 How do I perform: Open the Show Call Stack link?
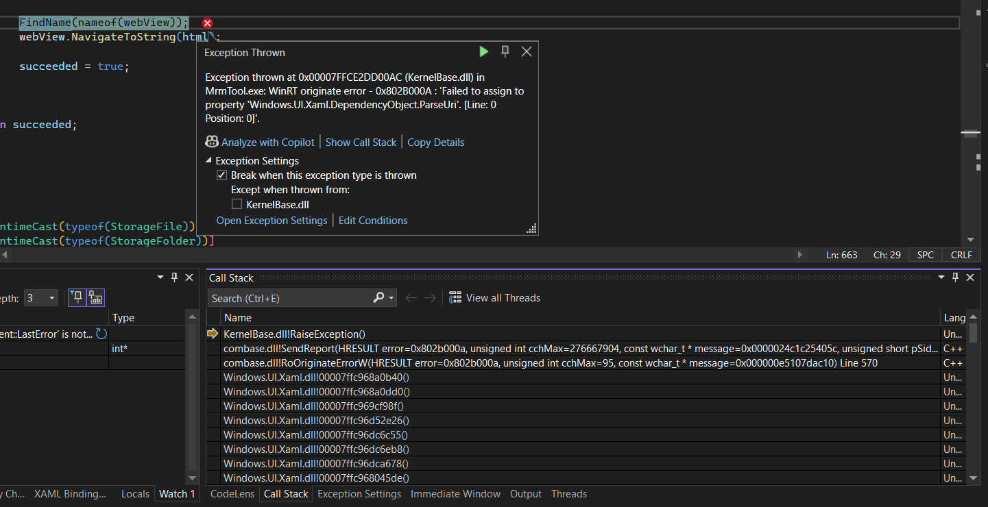[361, 143]
